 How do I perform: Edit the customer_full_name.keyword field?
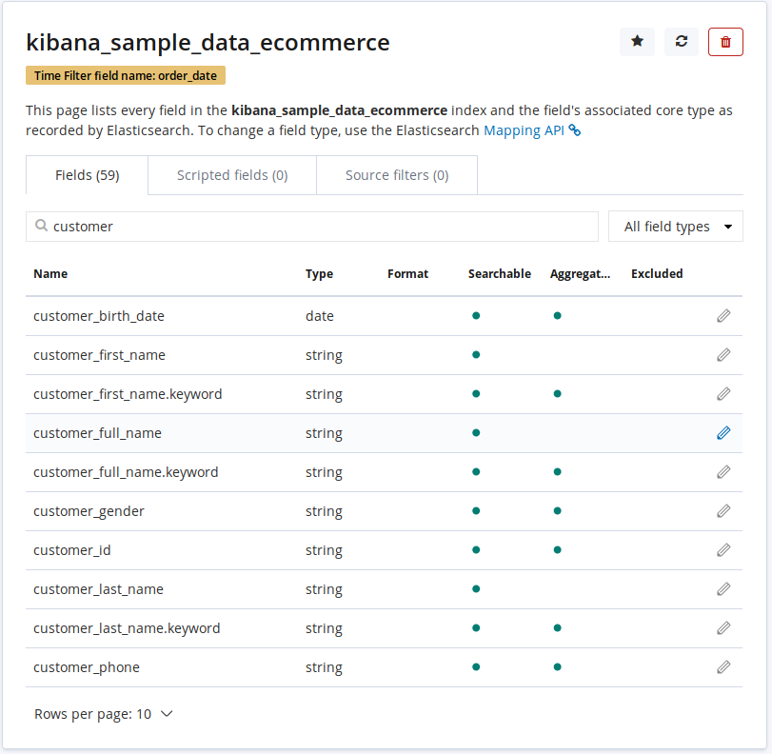[x=723, y=471]
